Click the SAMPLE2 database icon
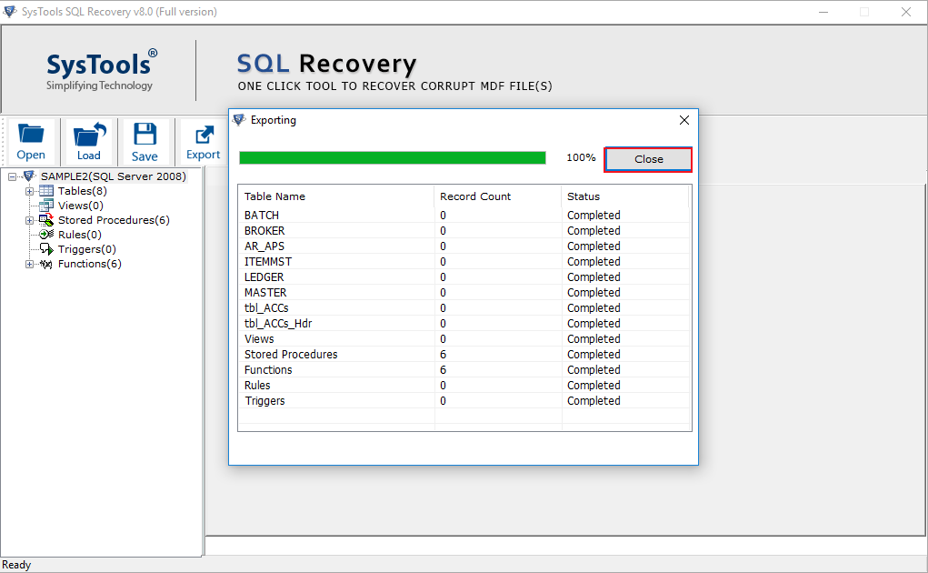928x573 pixels. (x=29, y=176)
